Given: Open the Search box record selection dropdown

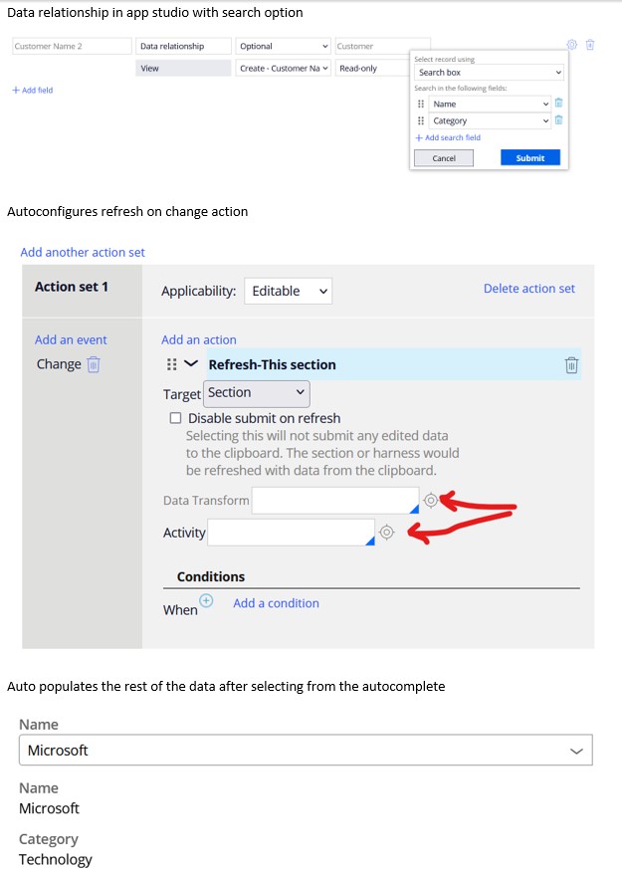Looking at the screenshot, I should 489,73.
